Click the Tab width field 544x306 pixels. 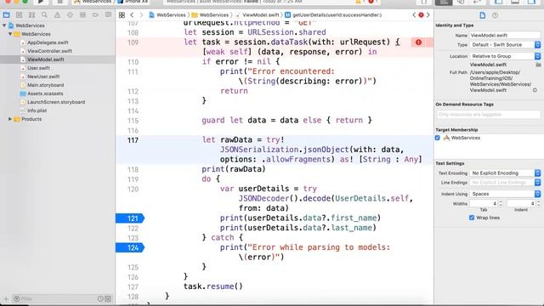tap(484, 203)
